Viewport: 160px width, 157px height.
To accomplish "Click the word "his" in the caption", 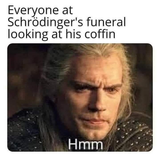I will (74, 34).
